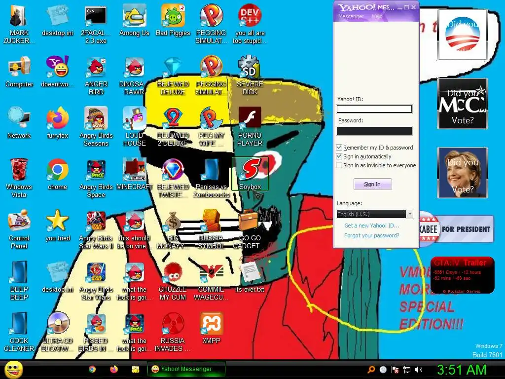Image resolution: width=505 pixels, height=379 pixels.
Task: Click the Sign In button
Action: 373,184
